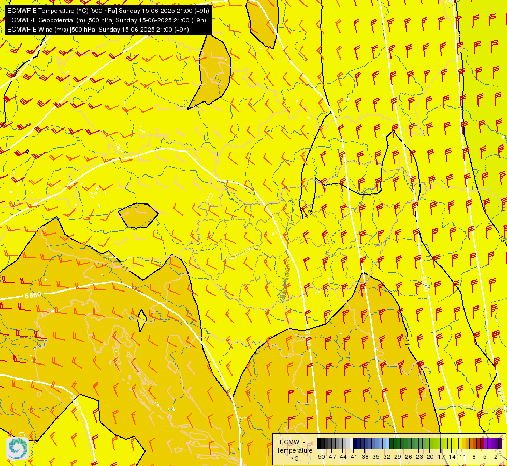Click the 5780 geopotential contour label
The height and width of the screenshot is (466, 507).
click(501, 395)
